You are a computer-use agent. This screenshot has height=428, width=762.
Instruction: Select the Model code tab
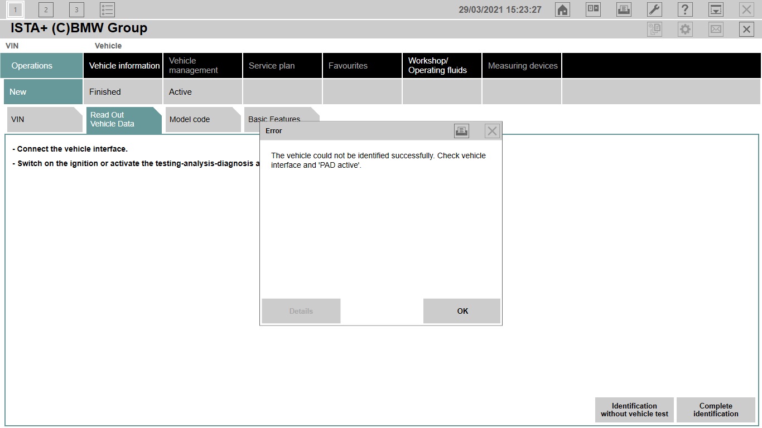pyautogui.click(x=201, y=119)
